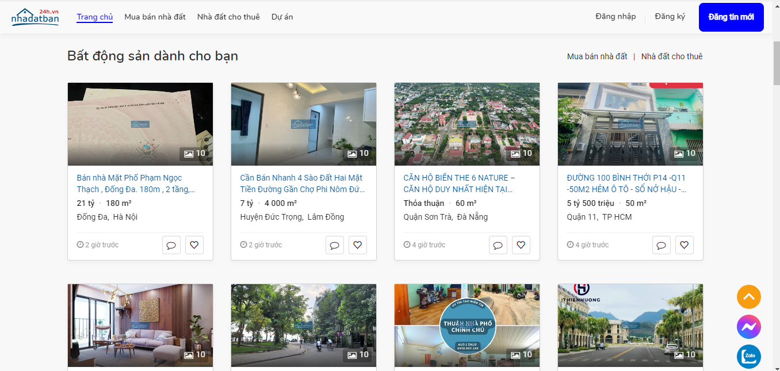
Task: Toggle heart on Lâm Đồng land listing
Action: [357, 245]
